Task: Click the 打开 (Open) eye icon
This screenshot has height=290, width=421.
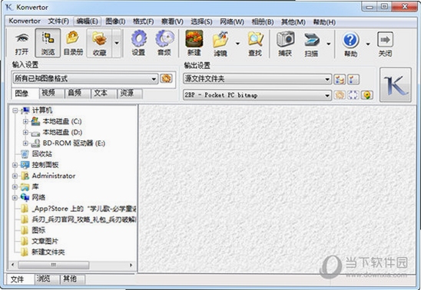Action: (x=22, y=39)
